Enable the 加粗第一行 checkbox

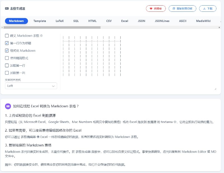pyautogui.click(x=7, y=65)
